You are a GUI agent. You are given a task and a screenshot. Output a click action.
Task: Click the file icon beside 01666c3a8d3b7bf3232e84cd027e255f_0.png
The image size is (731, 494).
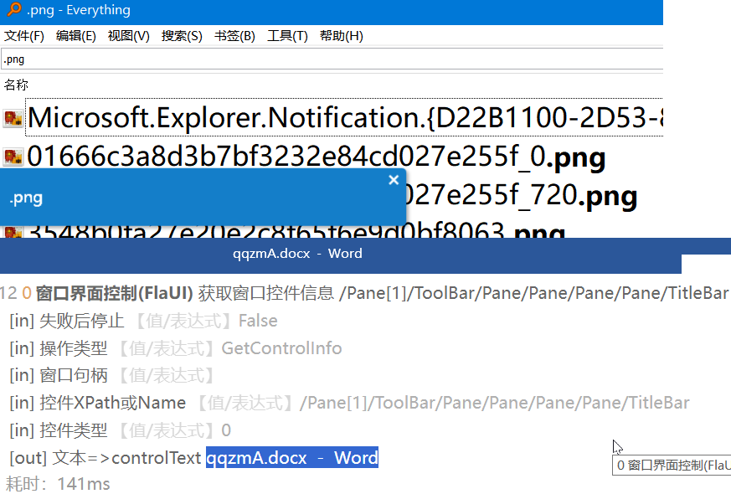point(13,157)
